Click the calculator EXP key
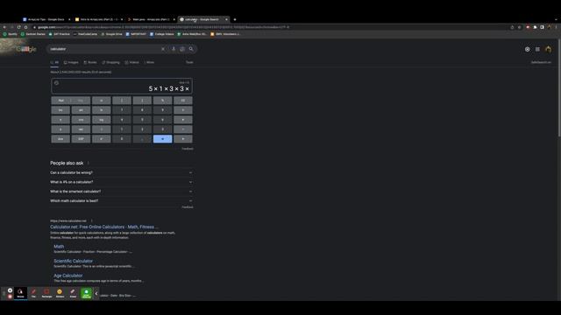 [x=81, y=139]
